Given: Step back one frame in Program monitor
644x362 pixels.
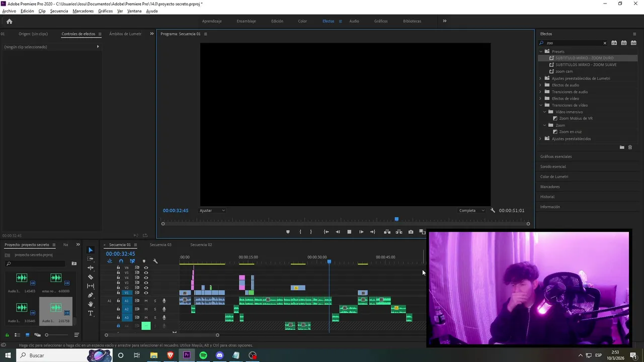Looking at the screenshot, I should [338, 232].
